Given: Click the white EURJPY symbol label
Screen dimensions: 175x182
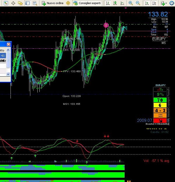Looking at the screenshot, I should pos(159,39).
